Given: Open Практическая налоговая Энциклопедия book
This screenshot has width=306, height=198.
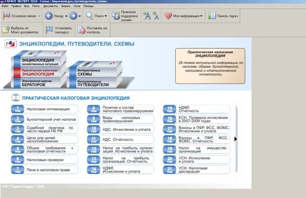Looking at the screenshot, I should pyautogui.click(x=38, y=73).
